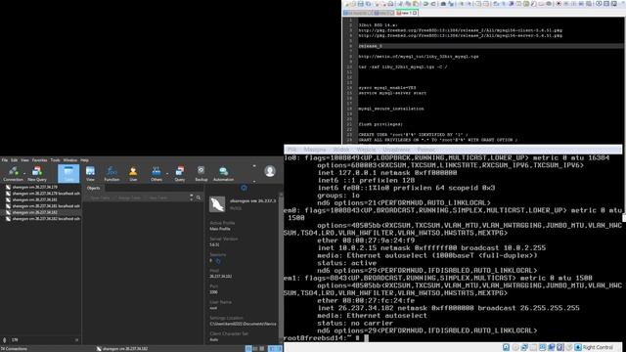Close the 'new 1' Notepad++ tab
Image resolution: width=626 pixels, height=352 pixels.
(415, 13)
